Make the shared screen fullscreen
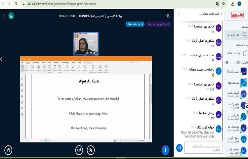Image resolution: width=248 pixels, height=159 pixels. [1, 59]
